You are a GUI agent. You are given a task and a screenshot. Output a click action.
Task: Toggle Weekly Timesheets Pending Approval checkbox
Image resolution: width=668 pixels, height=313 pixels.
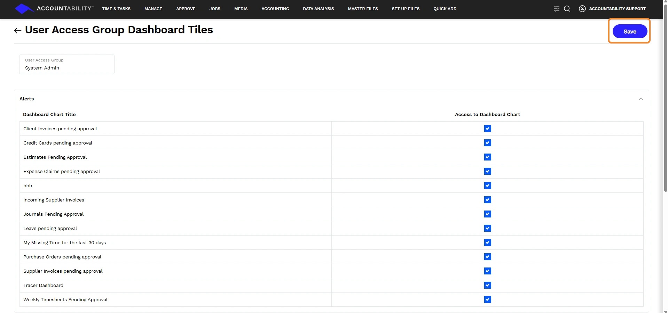(487, 300)
